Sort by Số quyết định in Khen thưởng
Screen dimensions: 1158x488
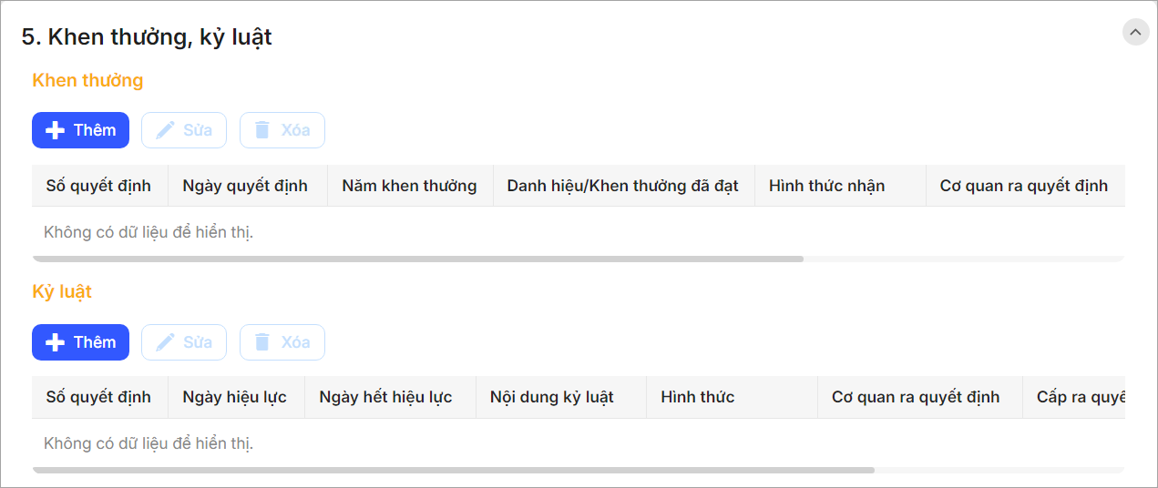coord(98,186)
